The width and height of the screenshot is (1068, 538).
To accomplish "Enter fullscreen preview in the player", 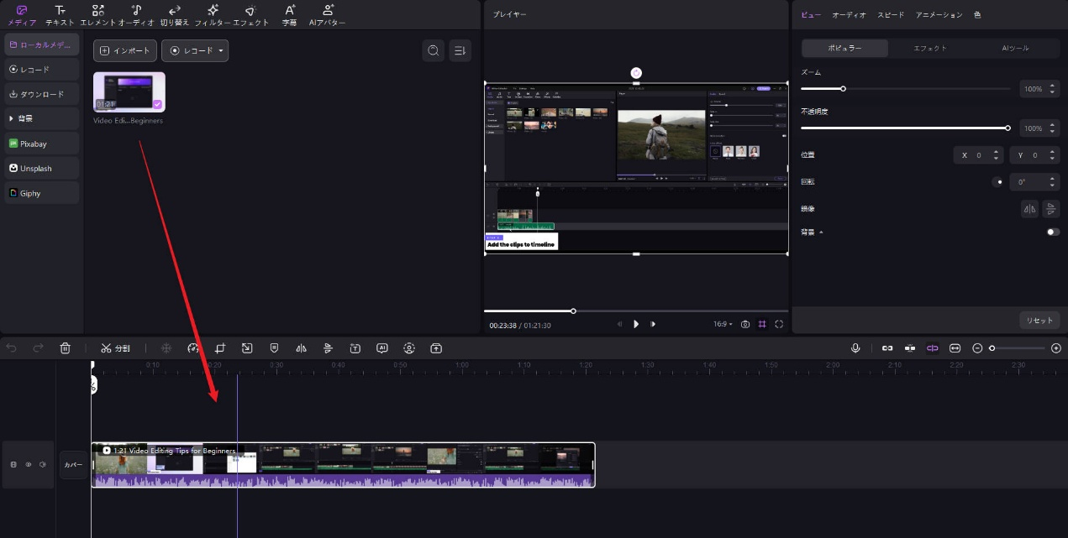I will coord(779,324).
